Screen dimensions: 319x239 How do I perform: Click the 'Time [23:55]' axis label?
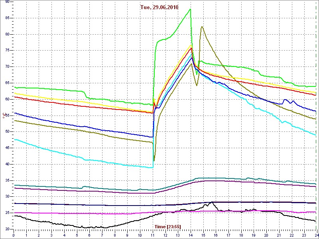tap(167, 226)
